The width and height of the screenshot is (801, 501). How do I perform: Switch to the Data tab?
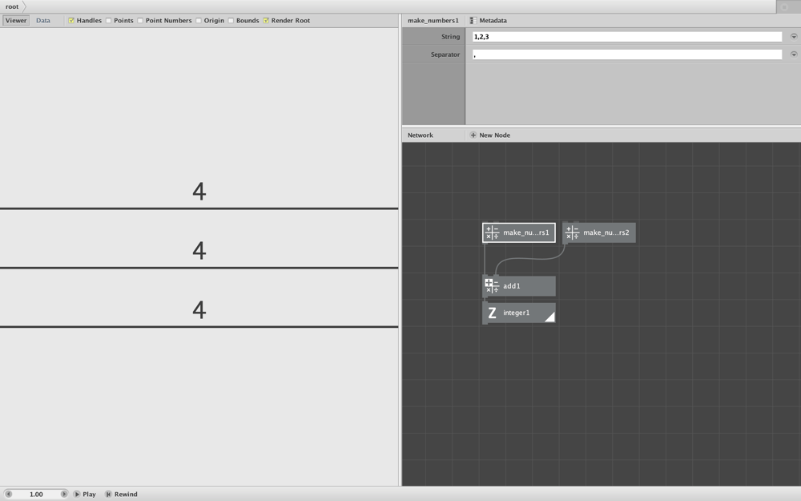point(43,21)
